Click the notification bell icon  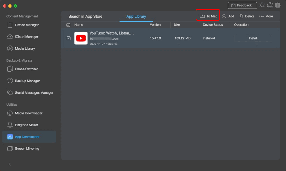(270, 6)
